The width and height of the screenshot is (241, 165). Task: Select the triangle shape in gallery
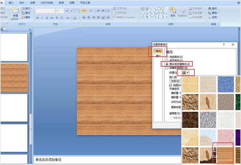[x=147, y=13]
